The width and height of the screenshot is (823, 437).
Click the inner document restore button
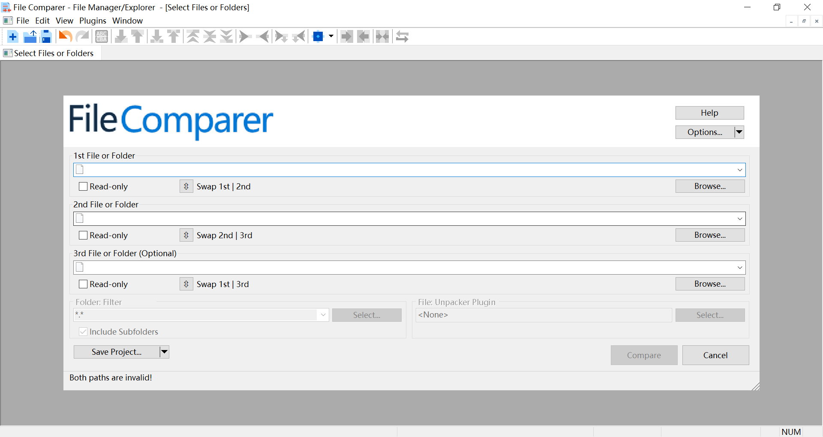pos(804,21)
